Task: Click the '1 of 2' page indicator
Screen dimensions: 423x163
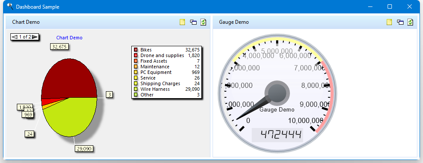Action: pyautogui.click(x=25, y=37)
